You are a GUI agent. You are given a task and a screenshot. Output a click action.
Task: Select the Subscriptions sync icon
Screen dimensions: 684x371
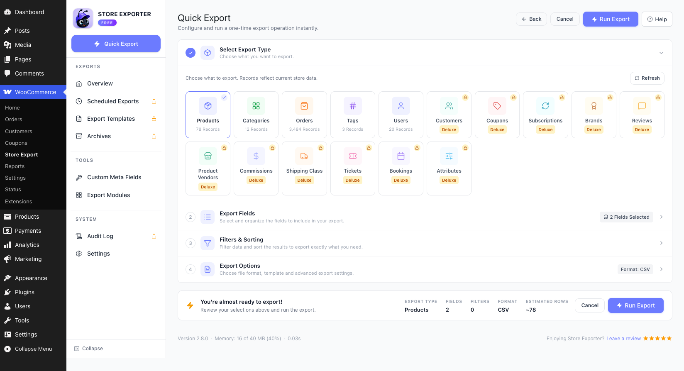tap(545, 106)
